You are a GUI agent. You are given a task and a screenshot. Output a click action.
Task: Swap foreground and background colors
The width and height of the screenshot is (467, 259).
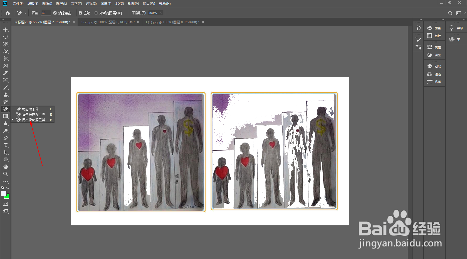pyautogui.click(x=8, y=188)
